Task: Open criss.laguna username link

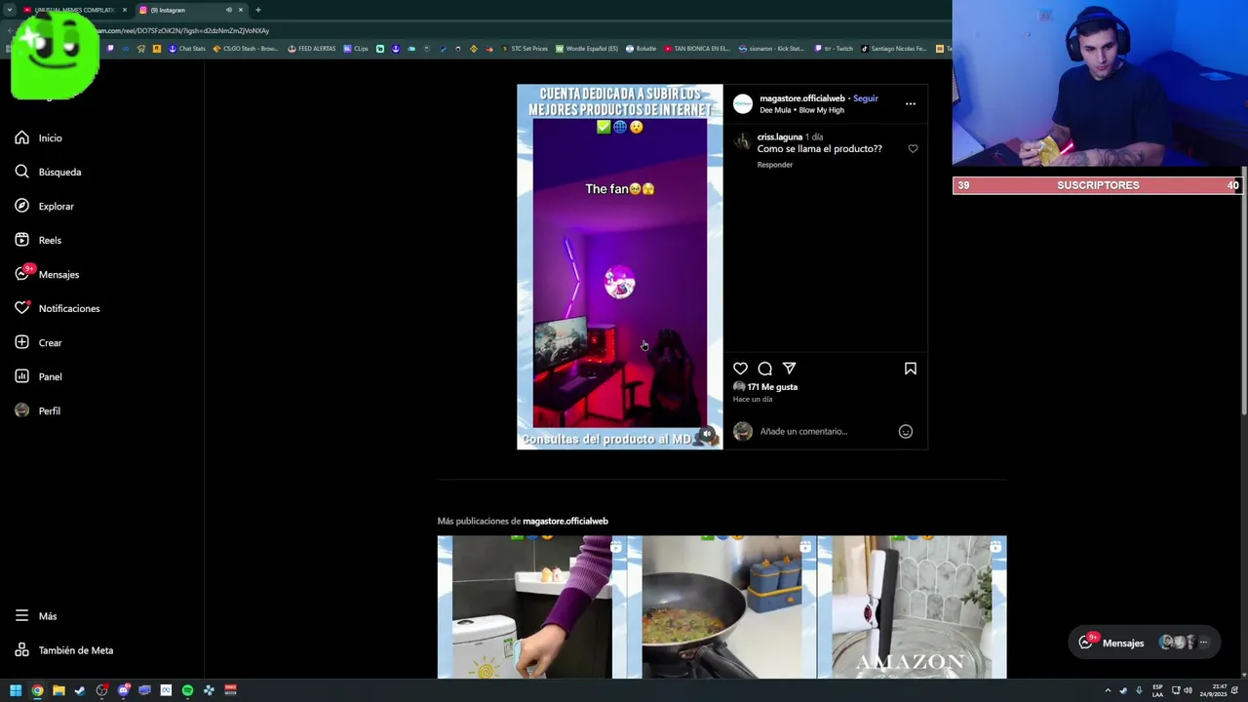Action: (x=780, y=137)
